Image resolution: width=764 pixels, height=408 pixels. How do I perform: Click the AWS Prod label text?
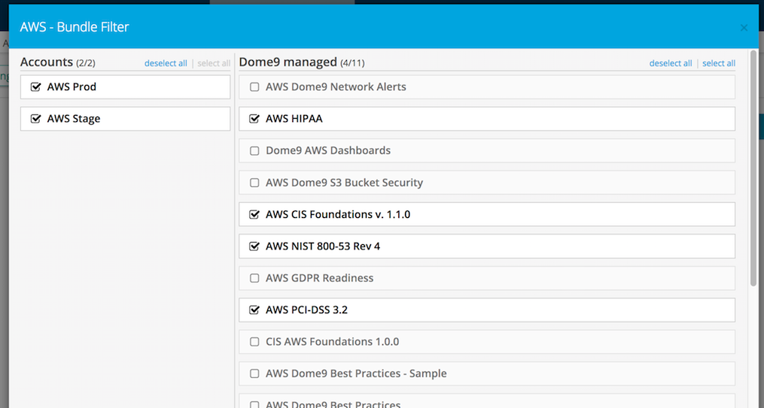point(72,87)
